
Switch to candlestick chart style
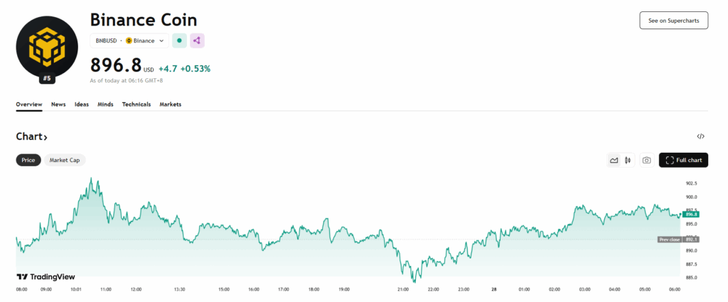[627, 161]
